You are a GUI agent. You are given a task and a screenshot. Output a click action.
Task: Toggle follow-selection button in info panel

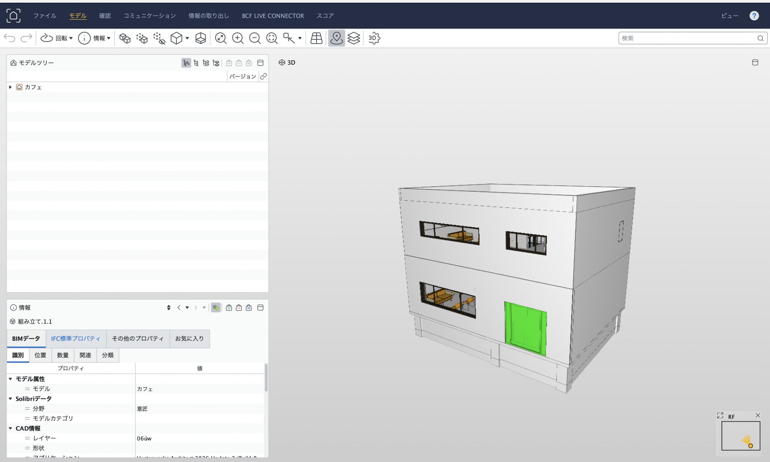coord(216,308)
